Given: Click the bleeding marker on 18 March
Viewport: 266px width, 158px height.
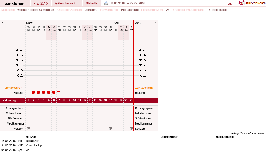Looking at the screenshot, I should pos(44,92).
